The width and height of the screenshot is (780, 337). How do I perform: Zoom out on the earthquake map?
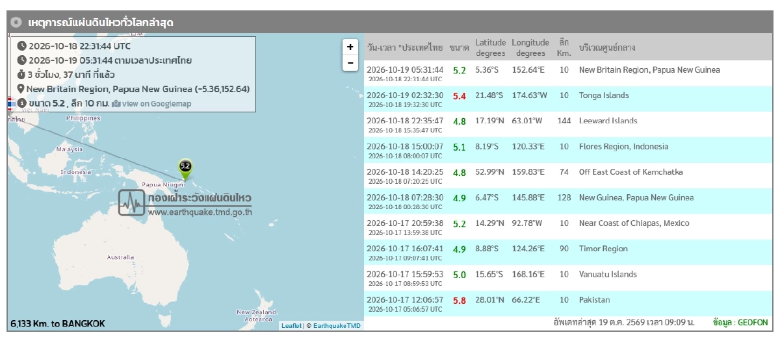(x=350, y=63)
